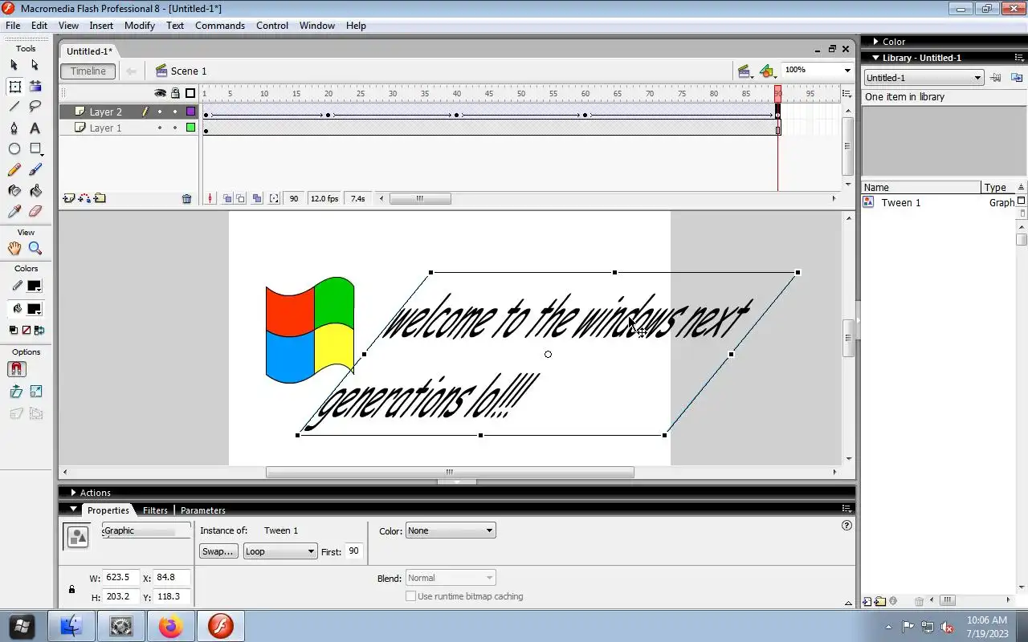Open the Graphic symbol behavior dropdown
This screenshot has height=642, width=1028.
click(146, 530)
